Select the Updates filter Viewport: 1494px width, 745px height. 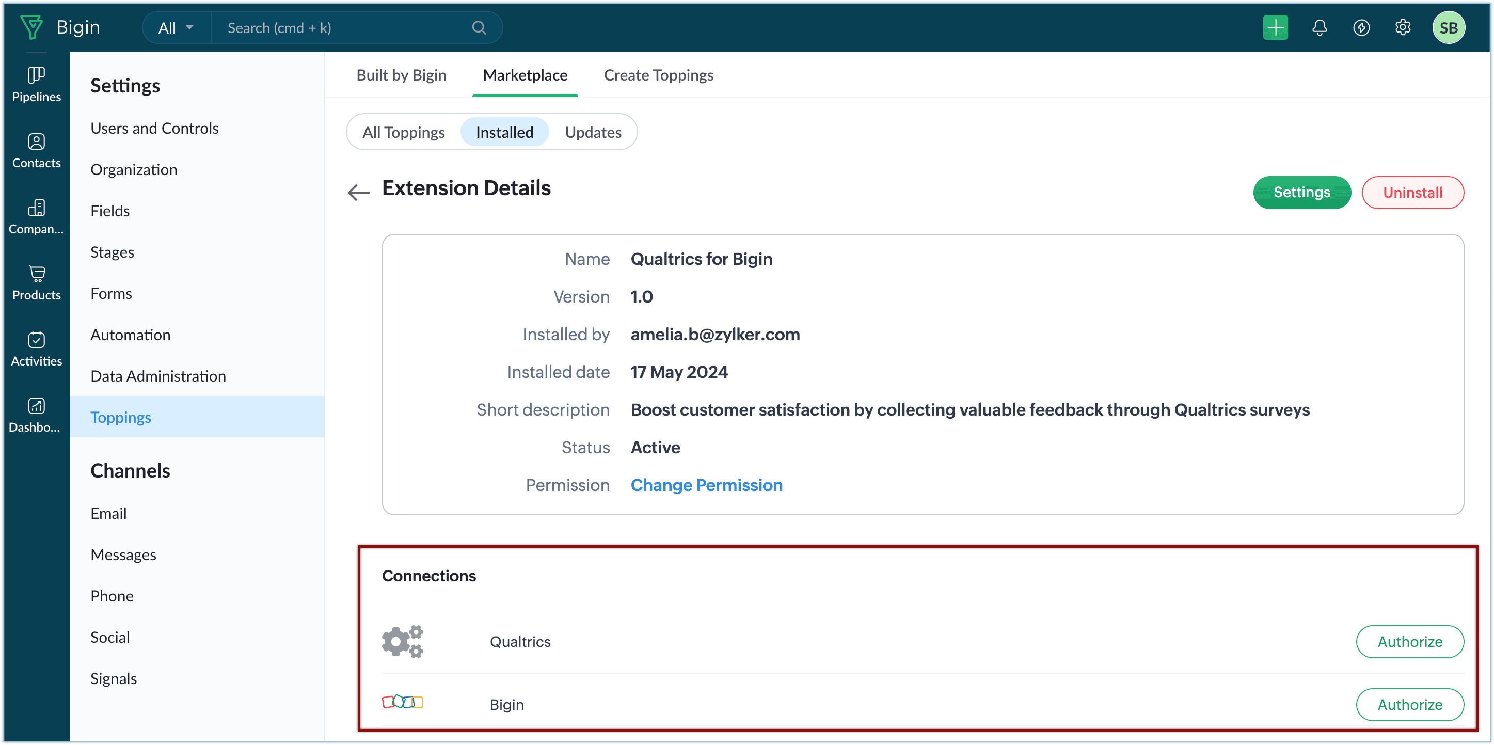593,132
